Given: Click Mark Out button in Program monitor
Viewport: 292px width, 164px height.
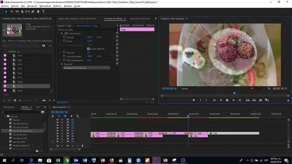Looking at the screenshot, I should pos(206,100).
